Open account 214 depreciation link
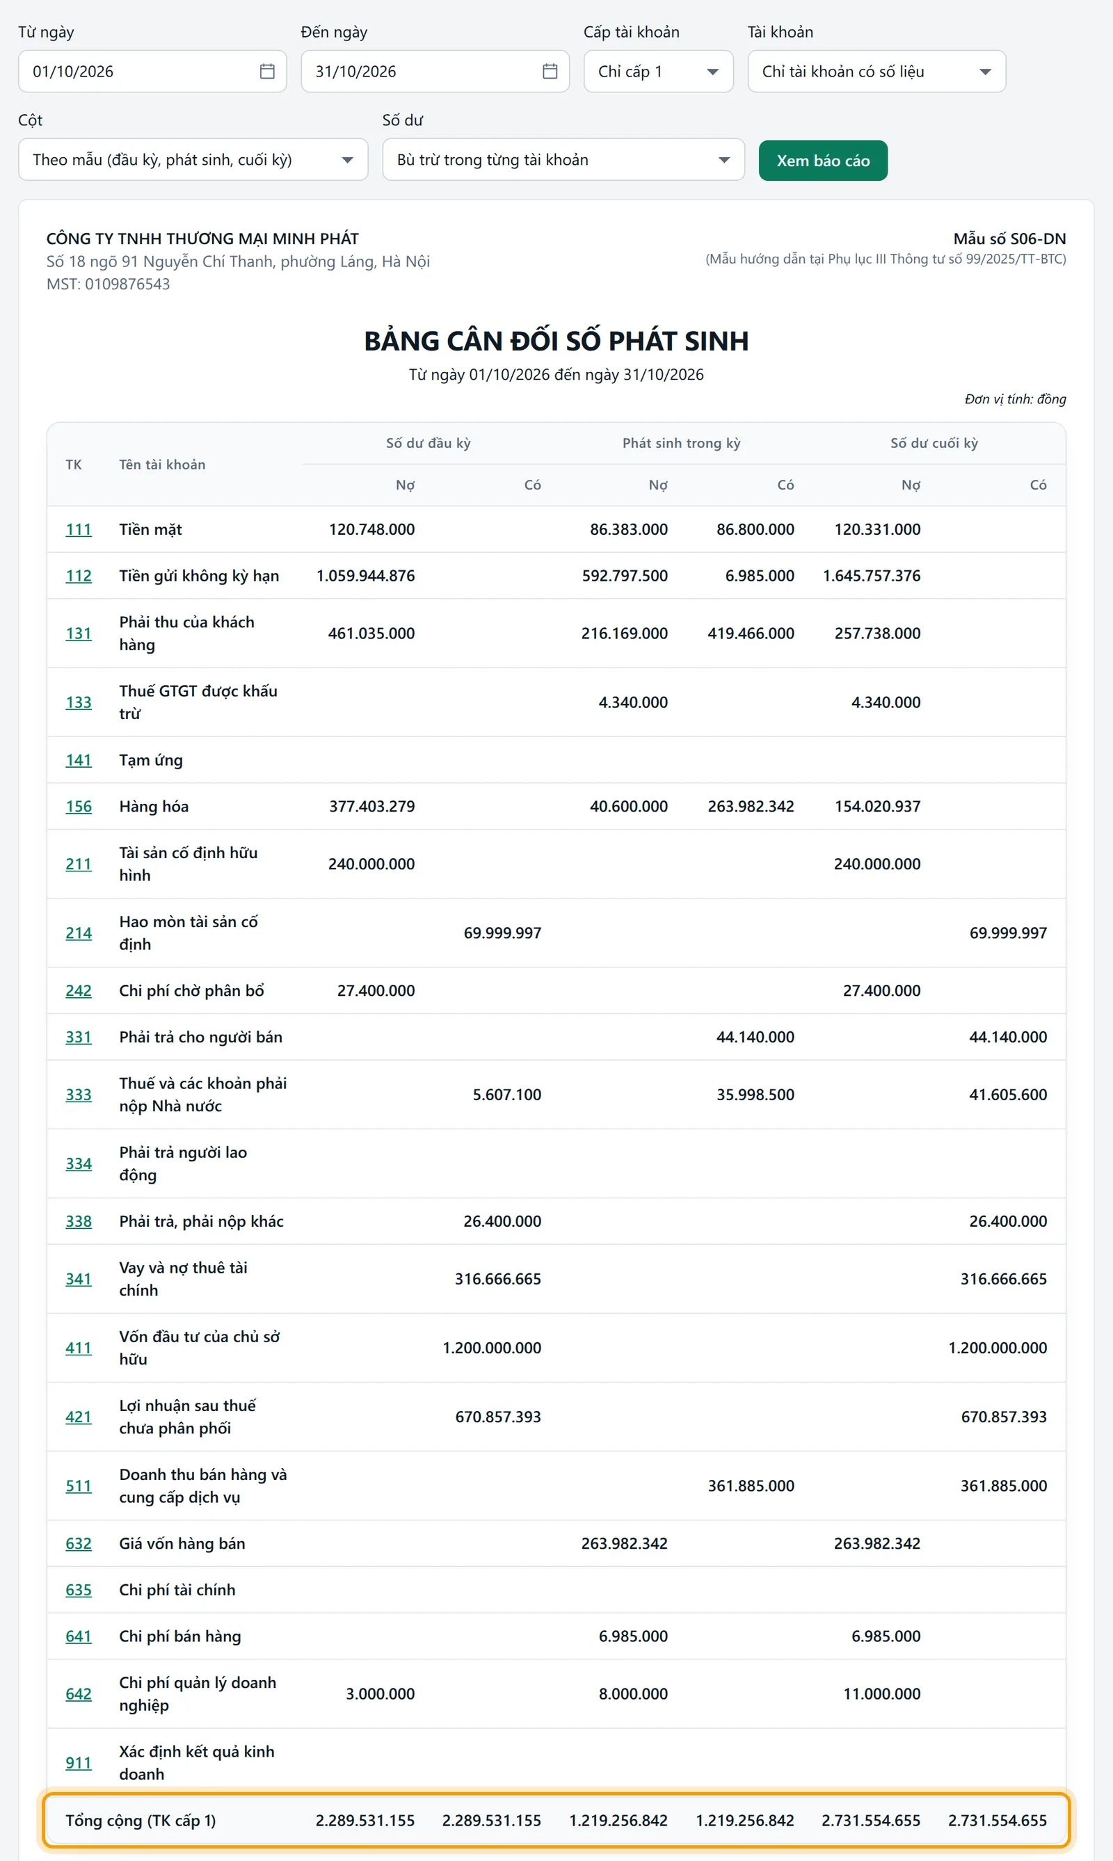Viewport: 1113px width, 1861px height. [79, 933]
